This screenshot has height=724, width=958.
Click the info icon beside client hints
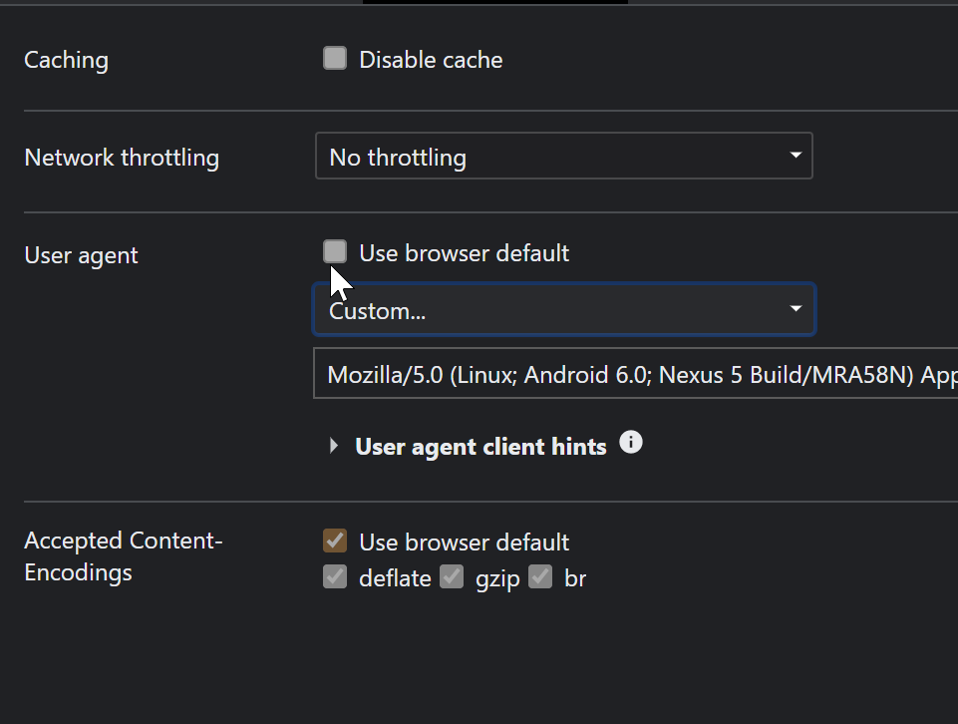[x=630, y=443]
